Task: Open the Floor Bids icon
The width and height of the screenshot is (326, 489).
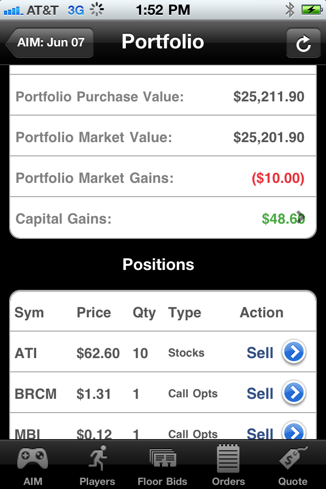Action: pyautogui.click(x=162, y=458)
